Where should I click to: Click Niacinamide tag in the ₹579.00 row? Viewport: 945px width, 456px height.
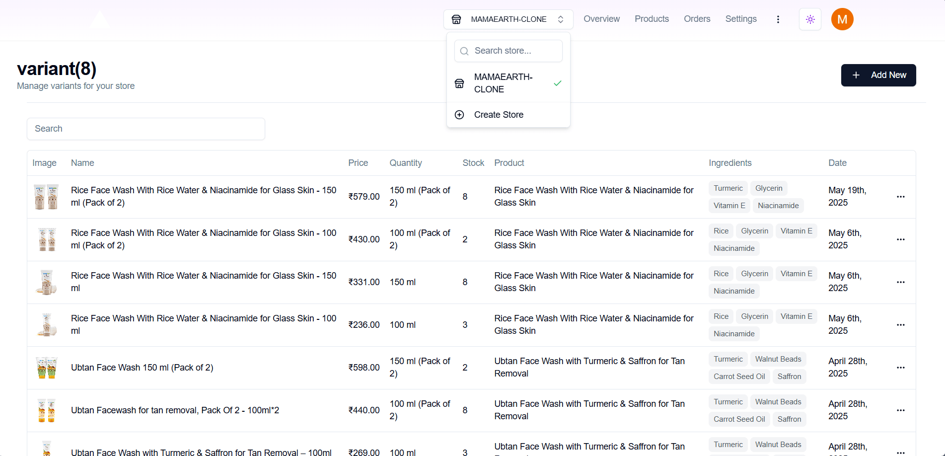(778, 206)
